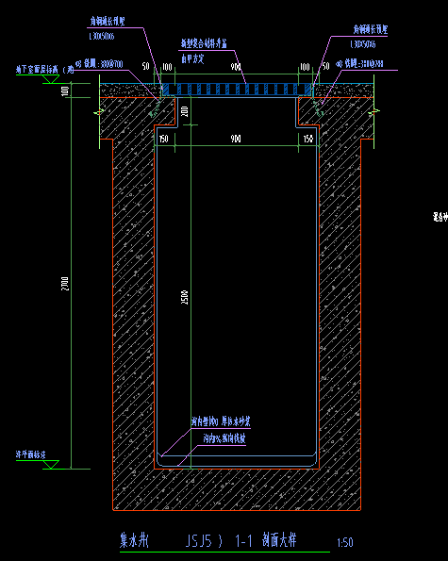The width and height of the screenshot is (448, 561).
Task: Select the '沟内1%坡向找坡' slope annotation
Action: [224, 438]
